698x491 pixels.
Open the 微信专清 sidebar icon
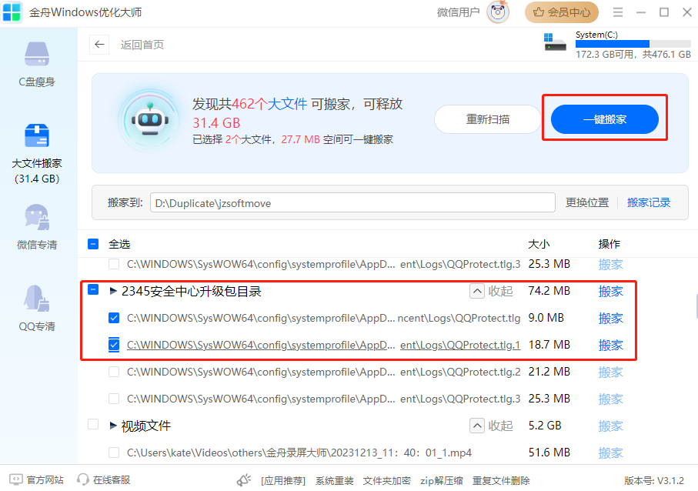[37, 217]
